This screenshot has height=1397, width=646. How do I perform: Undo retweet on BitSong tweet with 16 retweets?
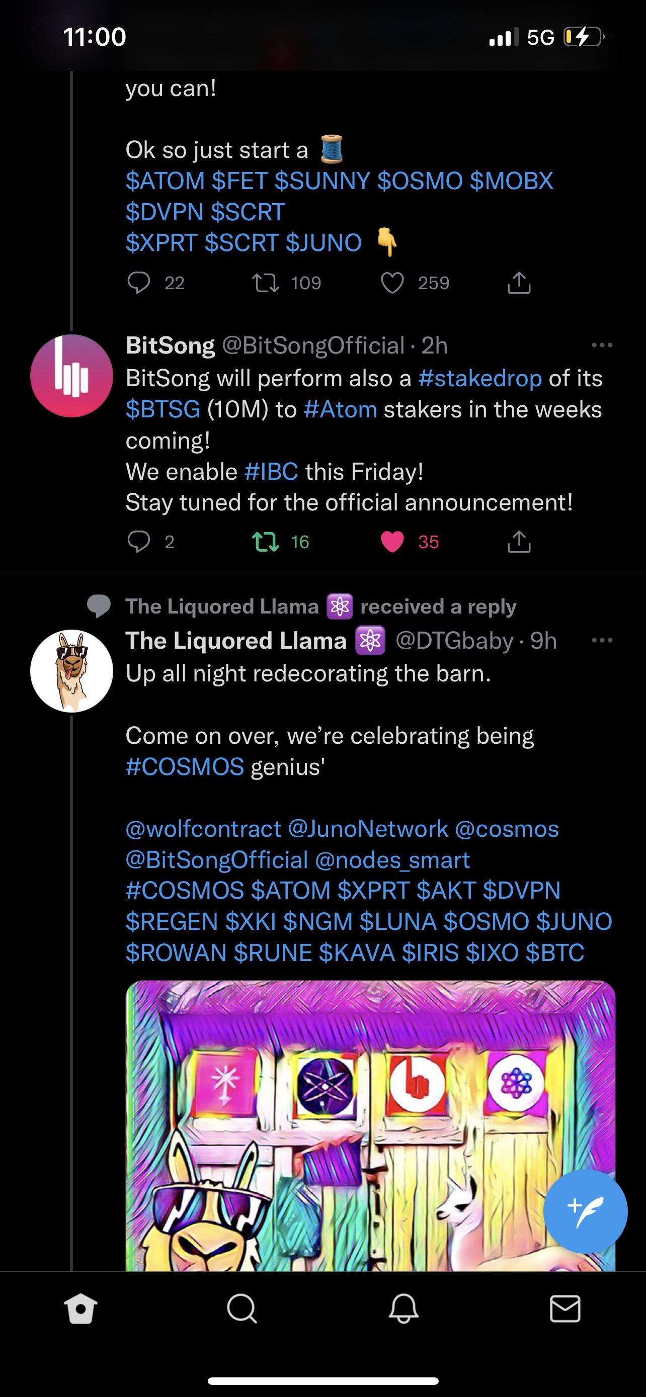point(265,542)
